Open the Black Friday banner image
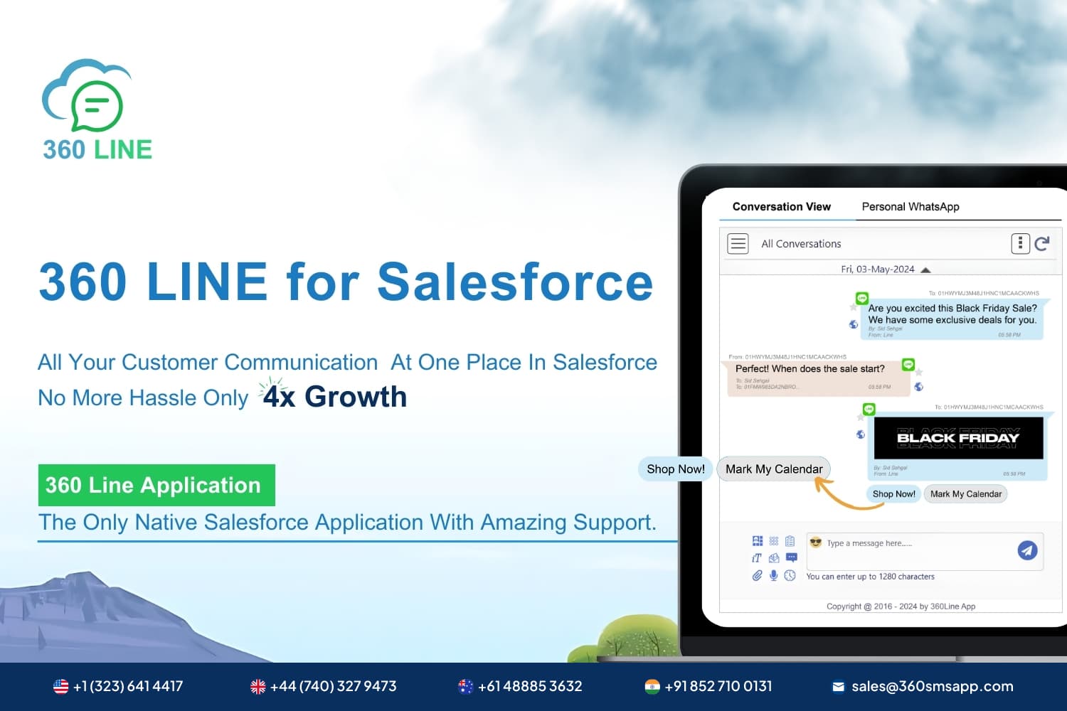 958,438
